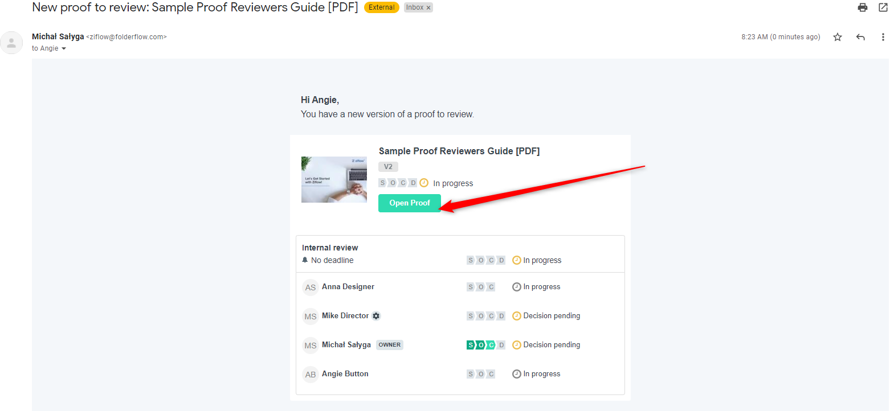
Task: Click sender avatar for Michał Sałyga
Action: click(x=11, y=43)
